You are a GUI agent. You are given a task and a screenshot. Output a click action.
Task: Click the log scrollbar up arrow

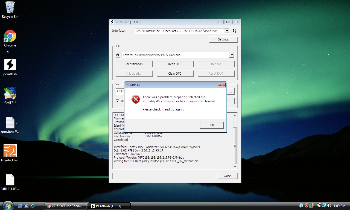pos(235,115)
